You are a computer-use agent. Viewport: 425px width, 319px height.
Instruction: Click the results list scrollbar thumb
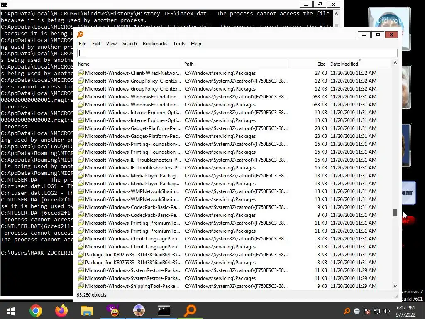pos(395,213)
